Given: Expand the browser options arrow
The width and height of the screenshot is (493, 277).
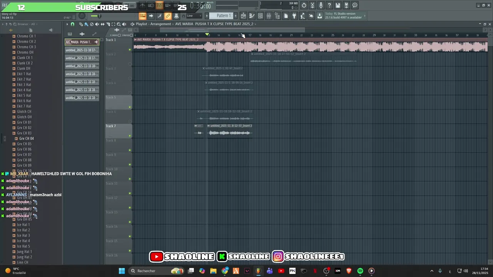Looking at the screenshot, I should point(3,24).
